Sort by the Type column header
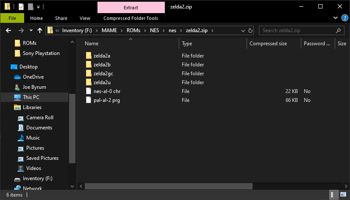350x200 pixels. 213,44
